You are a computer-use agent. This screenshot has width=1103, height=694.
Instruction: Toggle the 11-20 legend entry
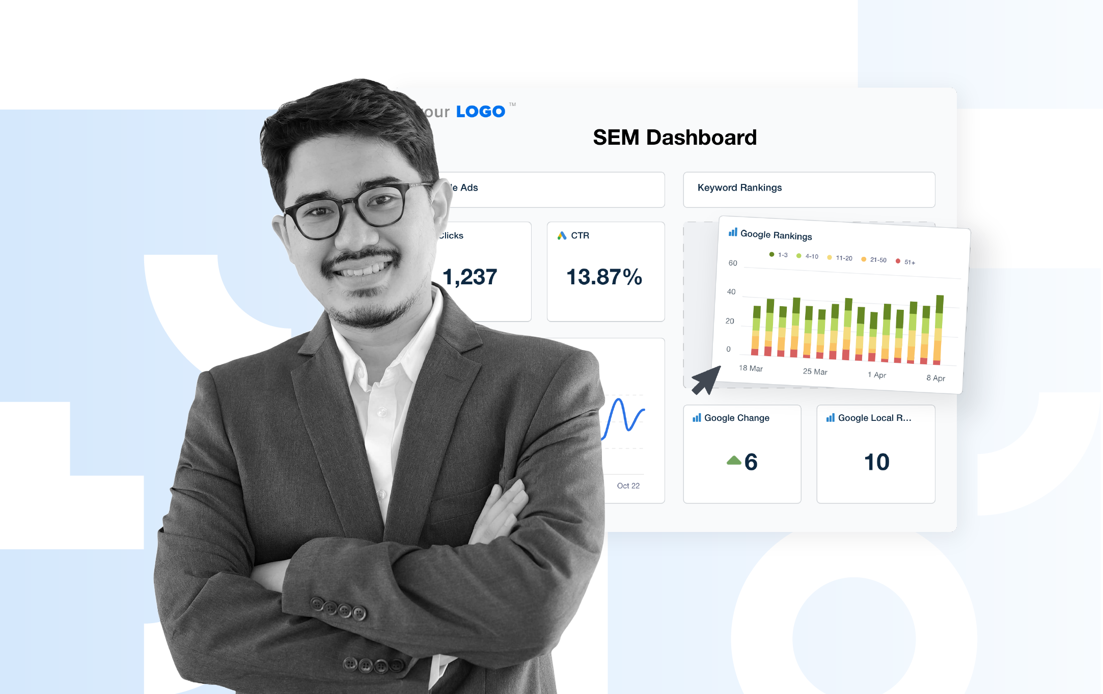point(839,258)
